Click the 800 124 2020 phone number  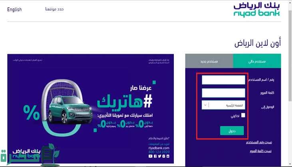pos(159,152)
